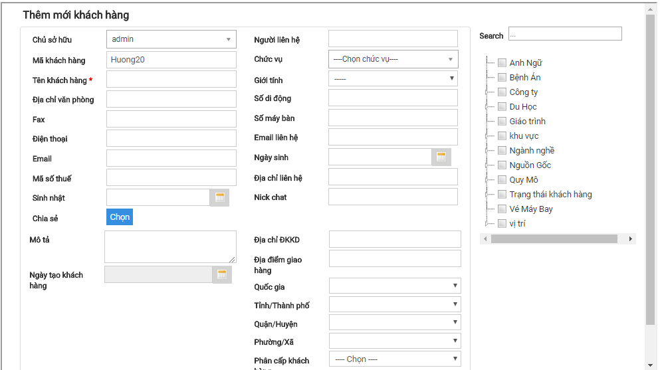Image resolution: width=660 pixels, height=370 pixels.
Task: Open the Sinh nhật calendar picker
Action: 220,197
